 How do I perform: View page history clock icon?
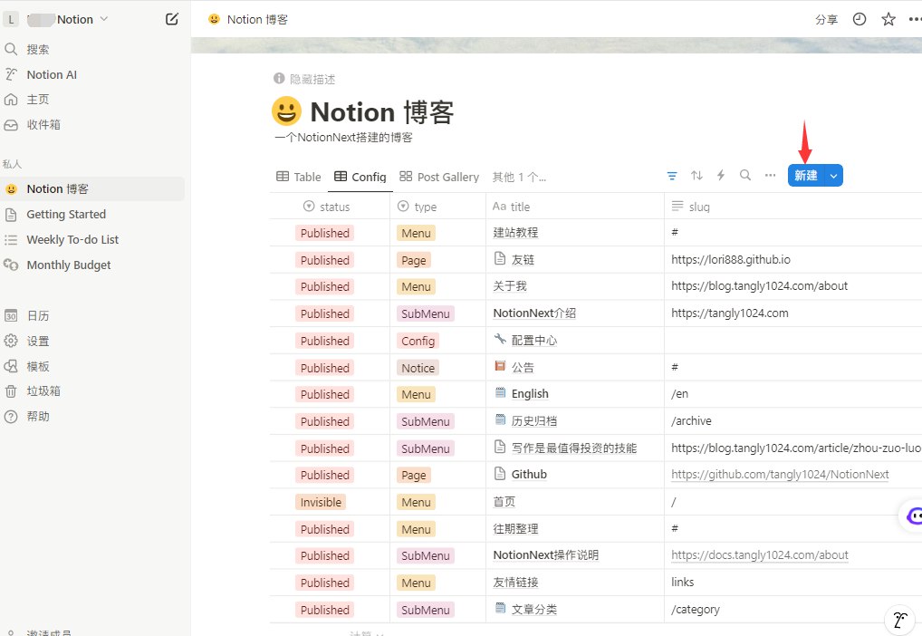pos(860,19)
